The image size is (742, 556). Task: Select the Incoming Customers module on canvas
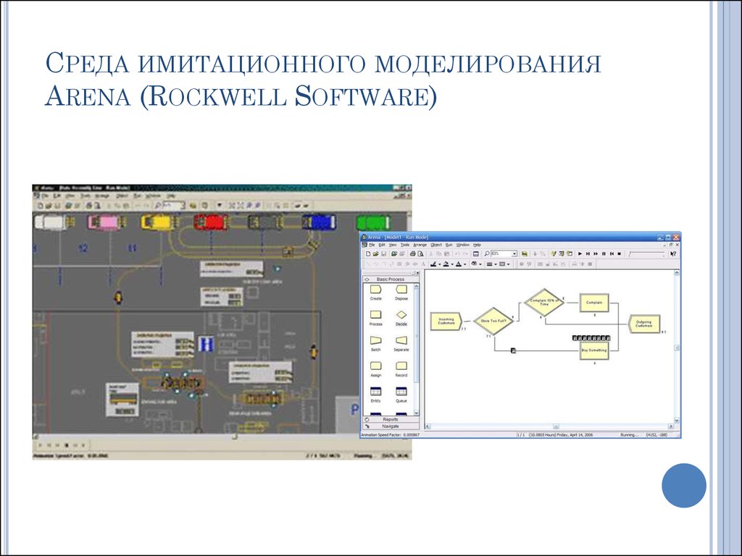pyautogui.click(x=446, y=321)
